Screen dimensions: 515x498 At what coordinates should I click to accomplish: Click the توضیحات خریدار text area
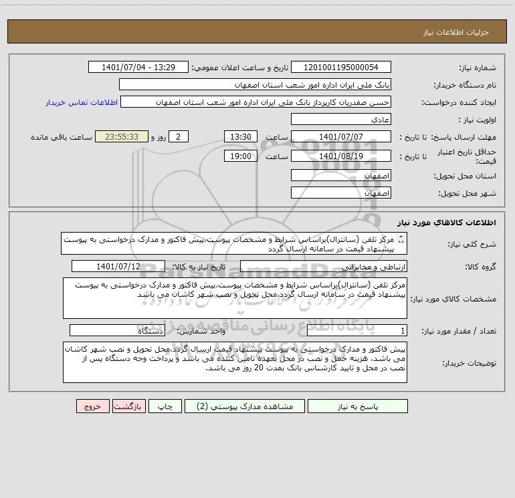pos(235,362)
